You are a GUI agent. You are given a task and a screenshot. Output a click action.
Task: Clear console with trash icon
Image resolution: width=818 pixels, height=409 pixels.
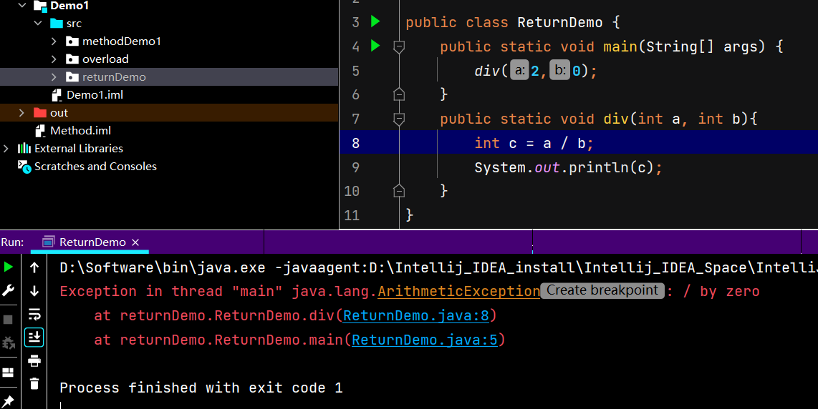[34, 384]
